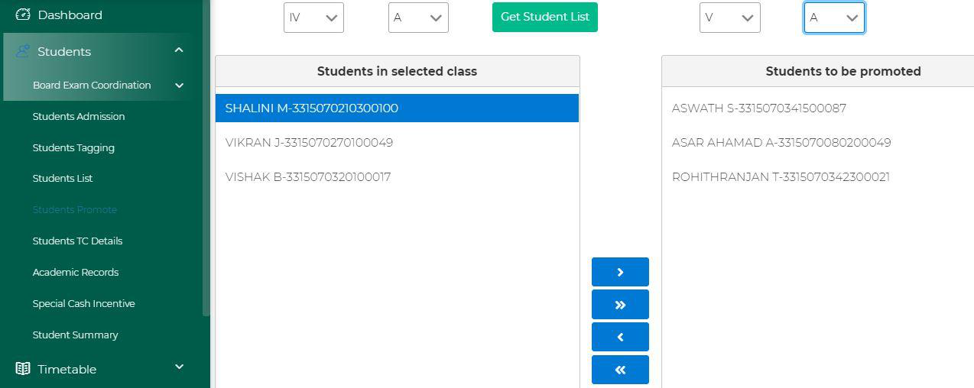Open Students Admission page

[79, 116]
